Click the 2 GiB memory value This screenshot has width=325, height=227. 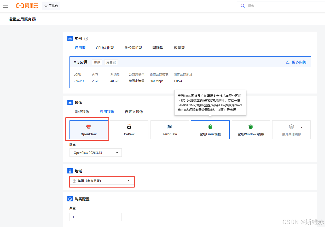[x=96, y=81]
